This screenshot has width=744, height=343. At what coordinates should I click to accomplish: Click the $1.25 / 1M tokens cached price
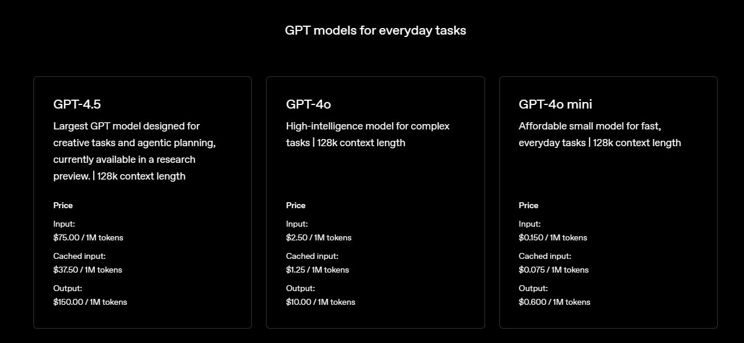(x=317, y=270)
